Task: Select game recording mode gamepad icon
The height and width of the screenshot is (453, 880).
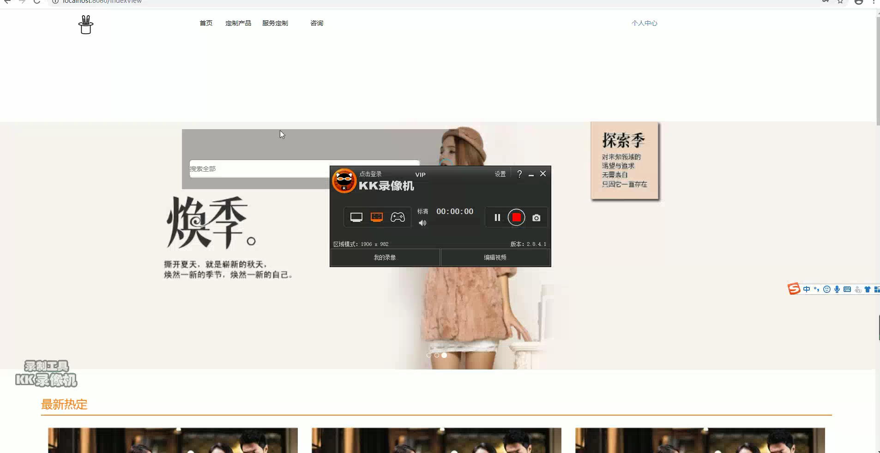Action: 398,217
